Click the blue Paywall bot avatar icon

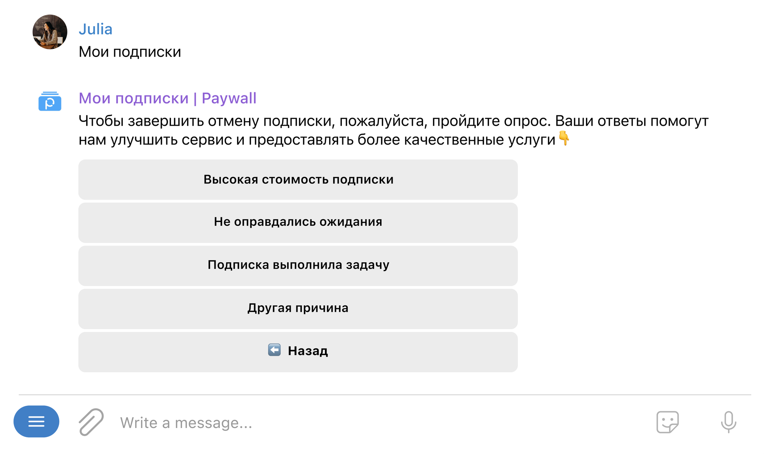pyautogui.click(x=50, y=102)
